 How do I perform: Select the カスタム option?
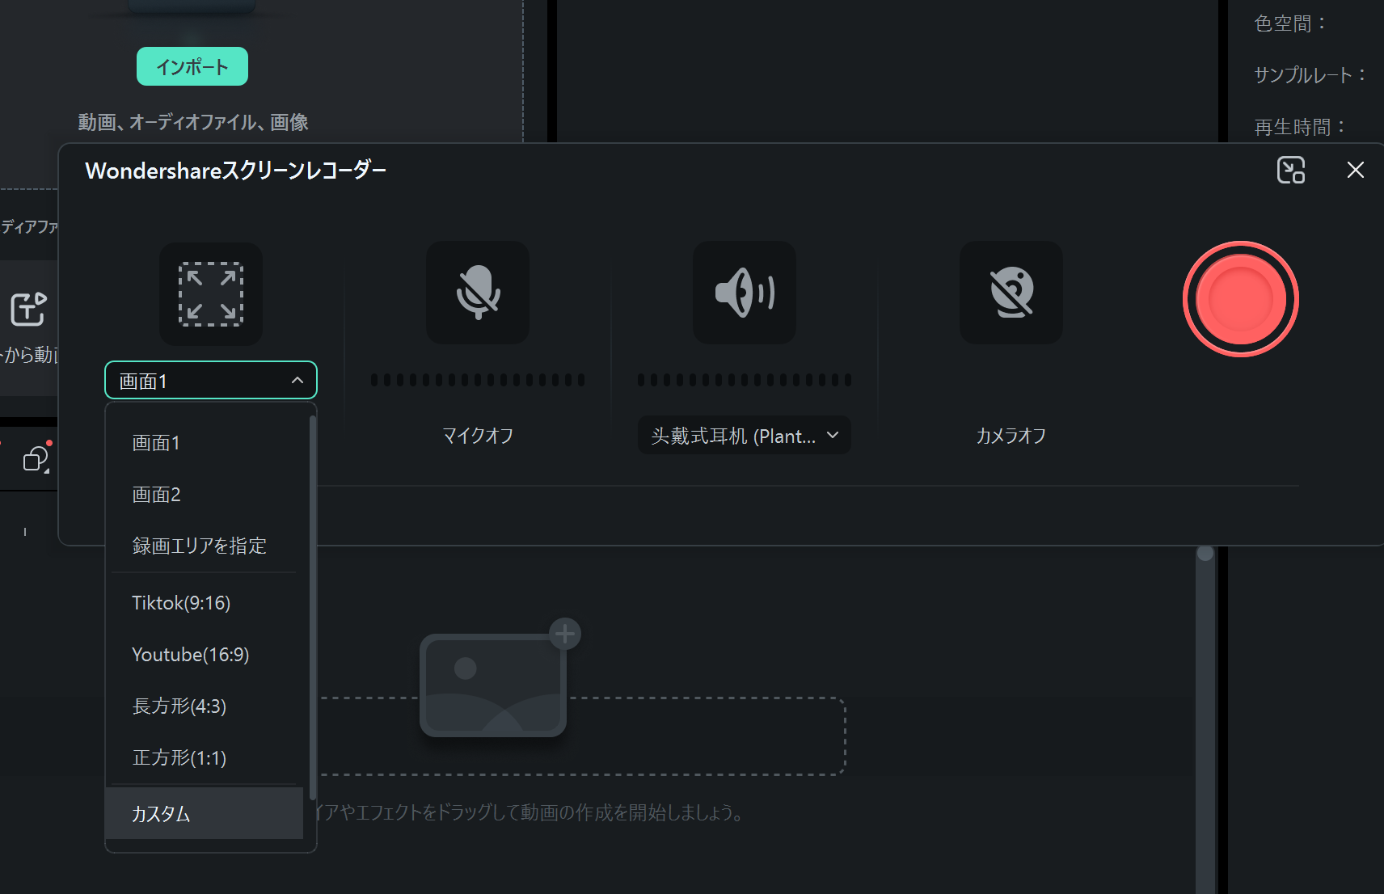pyautogui.click(x=205, y=813)
